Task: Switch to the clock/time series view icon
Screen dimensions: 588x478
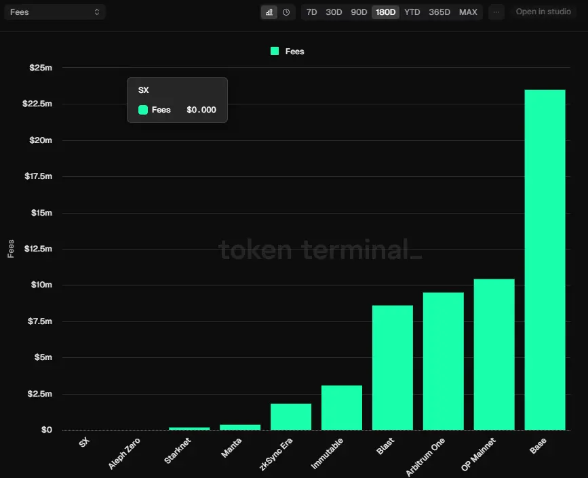Action: click(x=286, y=12)
